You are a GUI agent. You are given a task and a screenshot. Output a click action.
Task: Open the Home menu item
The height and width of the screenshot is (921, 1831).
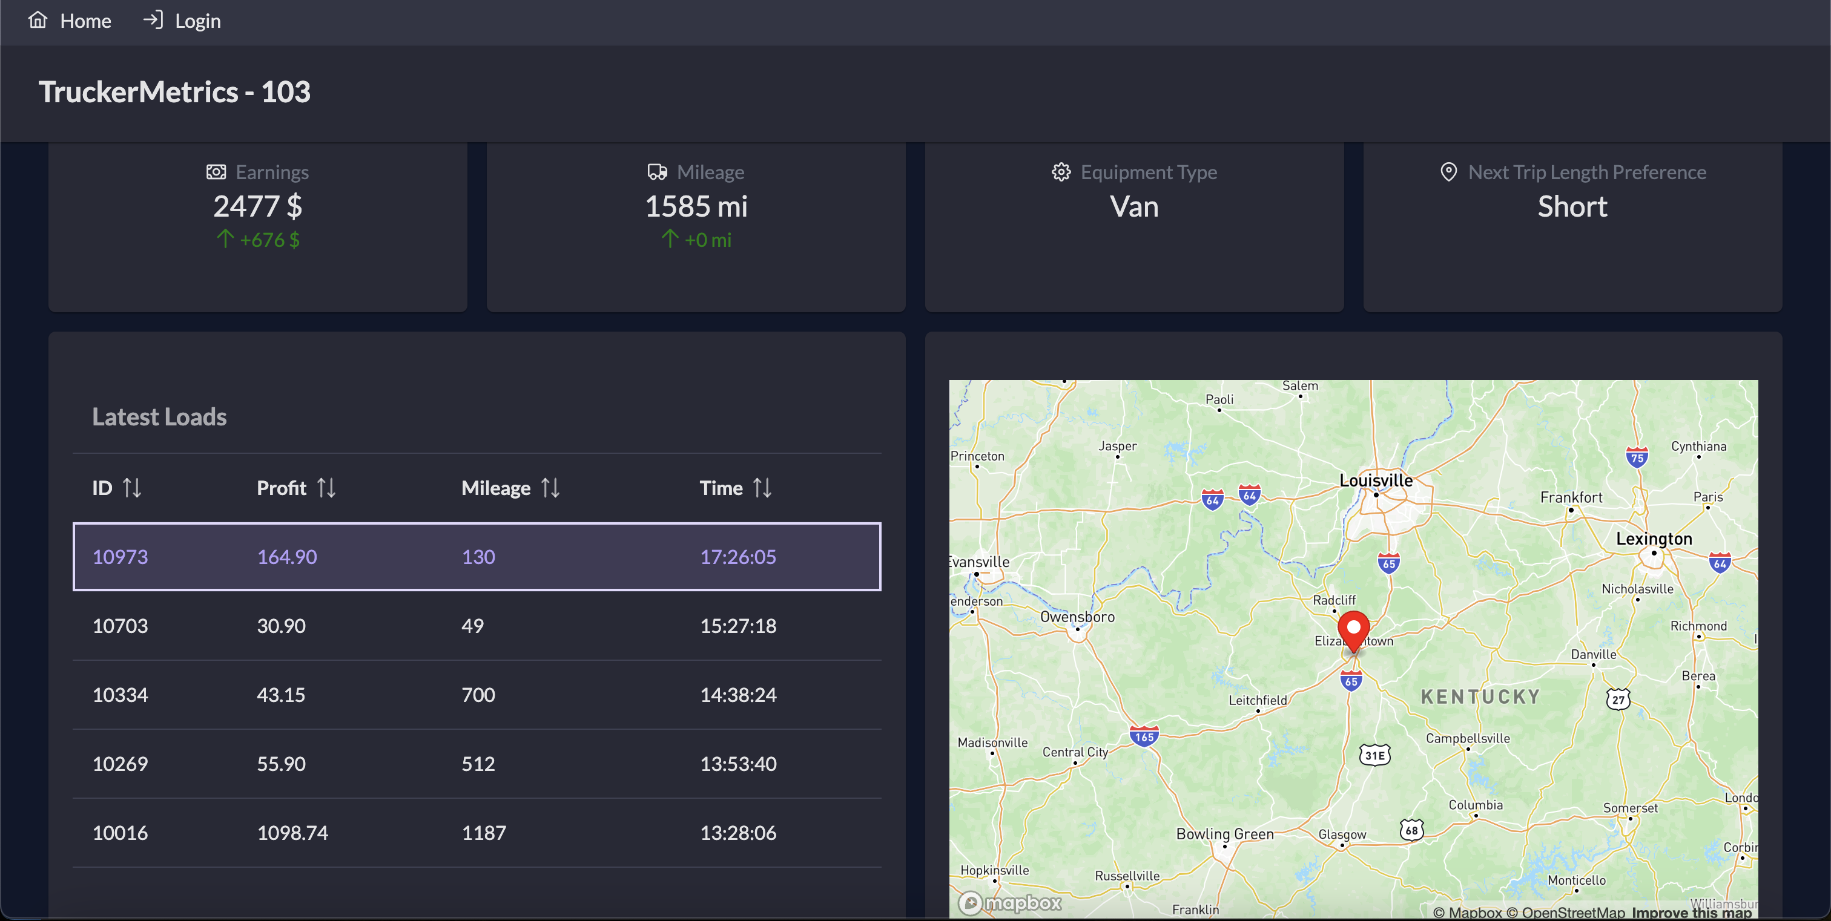(85, 21)
